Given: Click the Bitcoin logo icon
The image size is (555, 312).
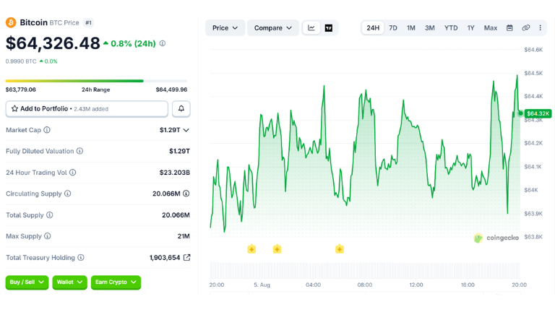Looking at the screenshot, I should [x=11, y=22].
